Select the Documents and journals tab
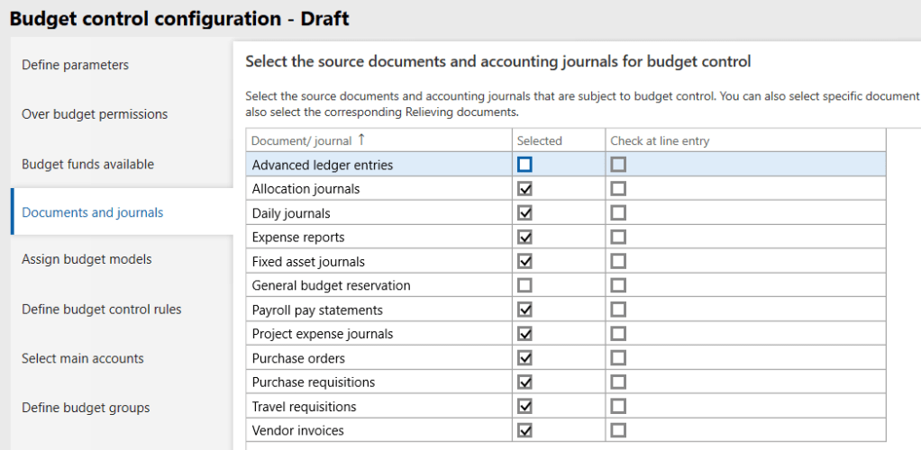The width and height of the screenshot is (921, 450). coord(92,212)
